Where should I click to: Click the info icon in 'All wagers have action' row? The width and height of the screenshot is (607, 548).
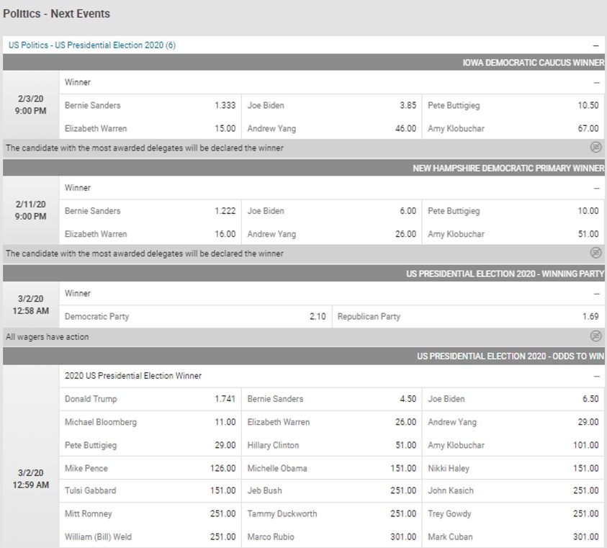point(595,336)
